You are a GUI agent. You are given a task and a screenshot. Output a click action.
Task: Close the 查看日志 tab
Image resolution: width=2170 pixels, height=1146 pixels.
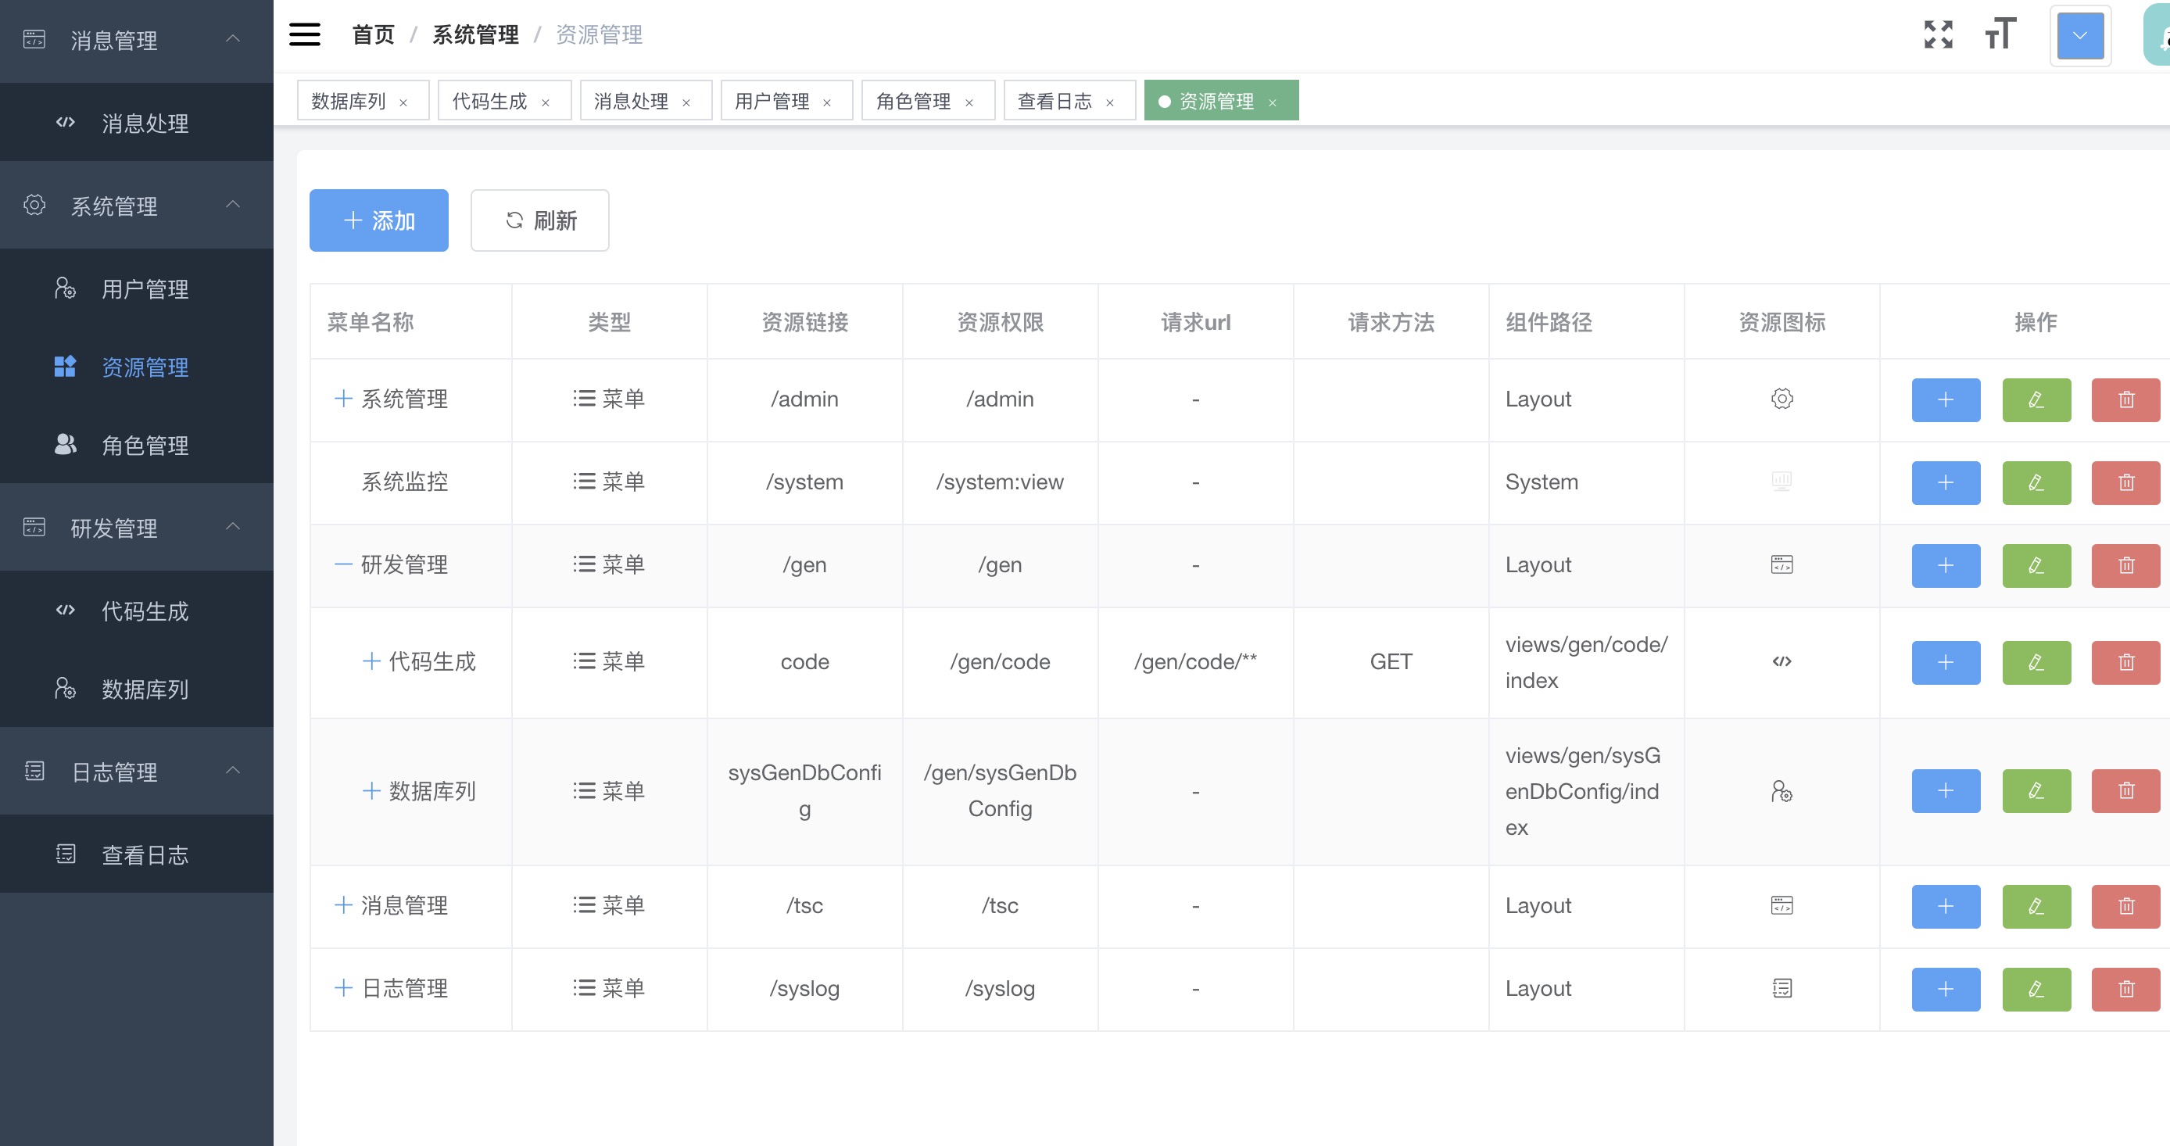coord(1110,103)
